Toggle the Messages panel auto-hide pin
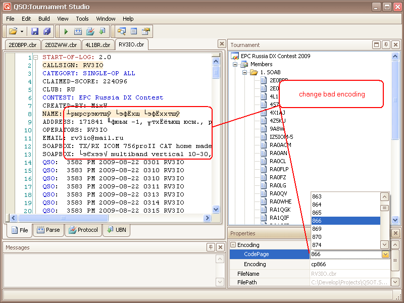The image size is (404, 303). point(211,247)
